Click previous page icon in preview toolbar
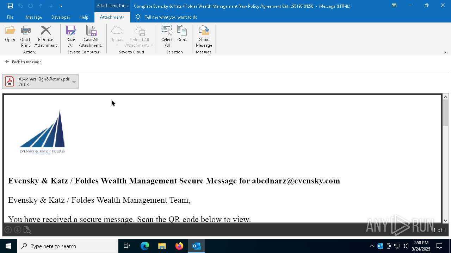 (8, 230)
